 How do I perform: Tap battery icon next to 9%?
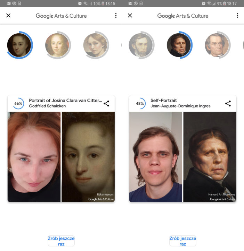pos(225,3)
